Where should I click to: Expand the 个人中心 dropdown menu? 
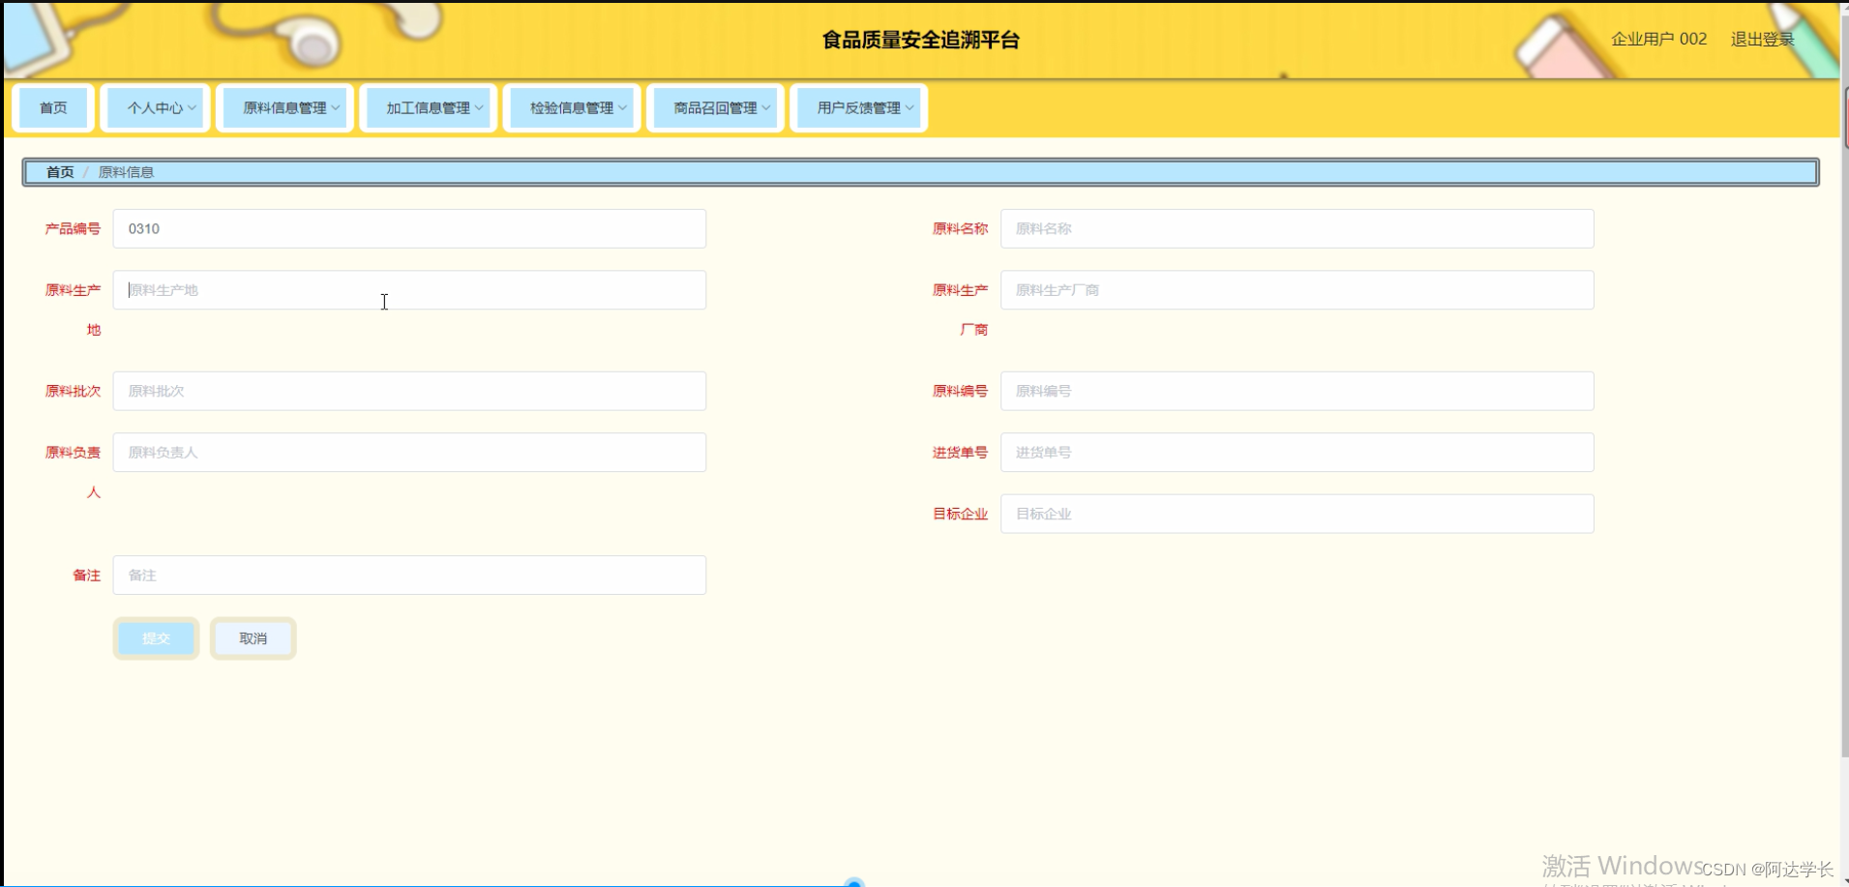[155, 107]
